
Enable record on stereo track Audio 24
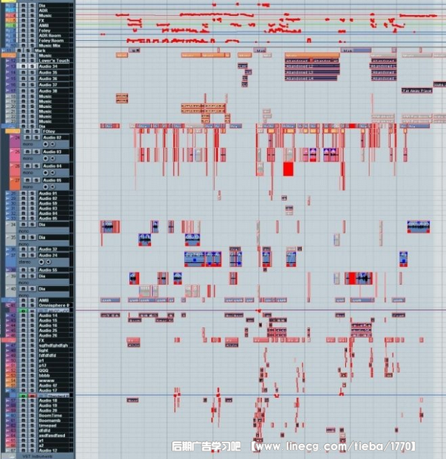point(42,262)
